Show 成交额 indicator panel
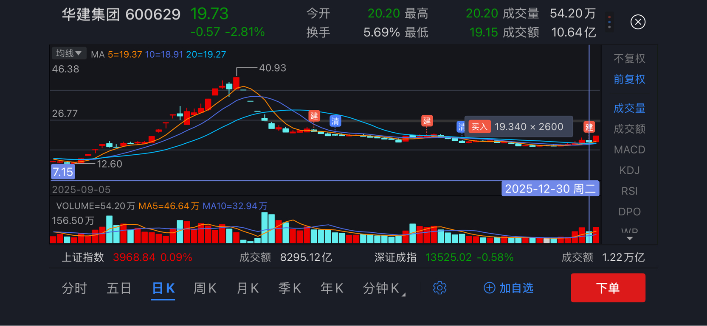 629,129
